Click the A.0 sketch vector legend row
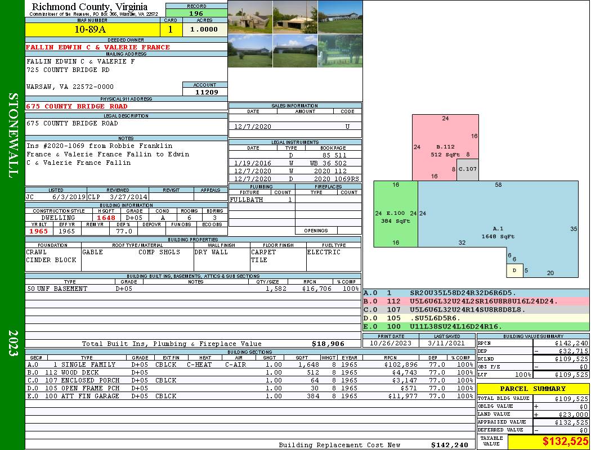Viewport: 591px width, 450px height. (476, 293)
